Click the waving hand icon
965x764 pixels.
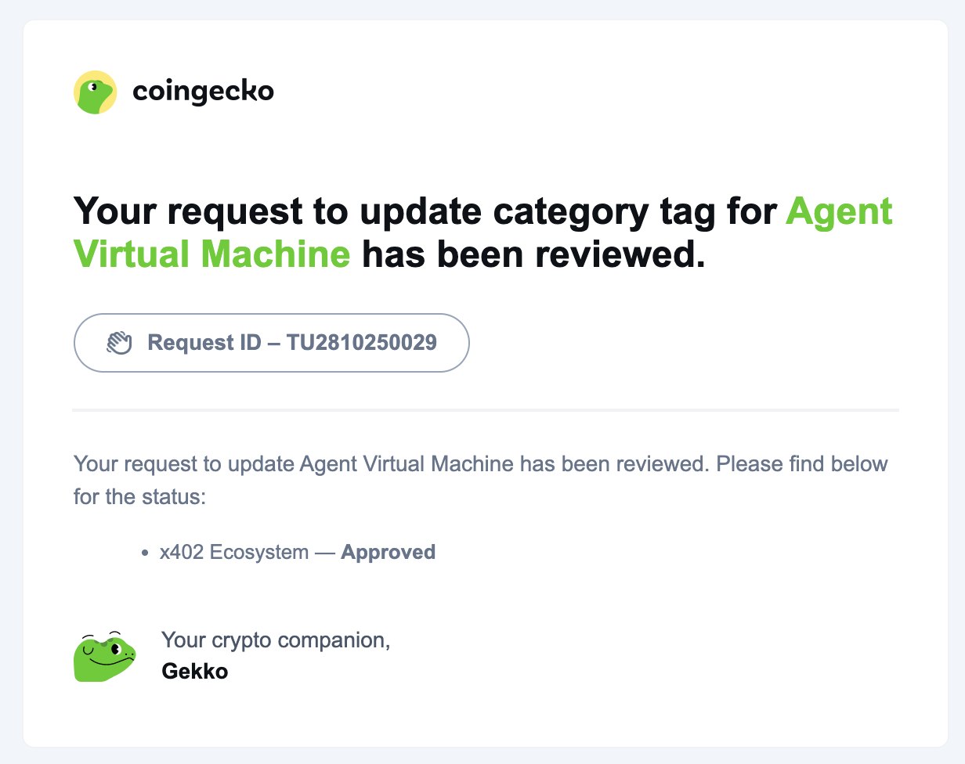(120, 343)
